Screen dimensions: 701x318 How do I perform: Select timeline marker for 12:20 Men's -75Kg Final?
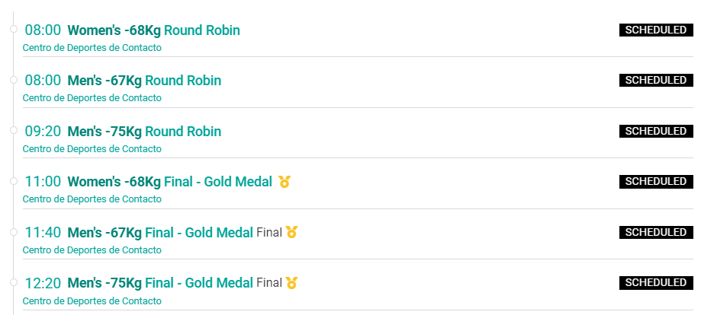pyautogui.click(x=14, y=282)
